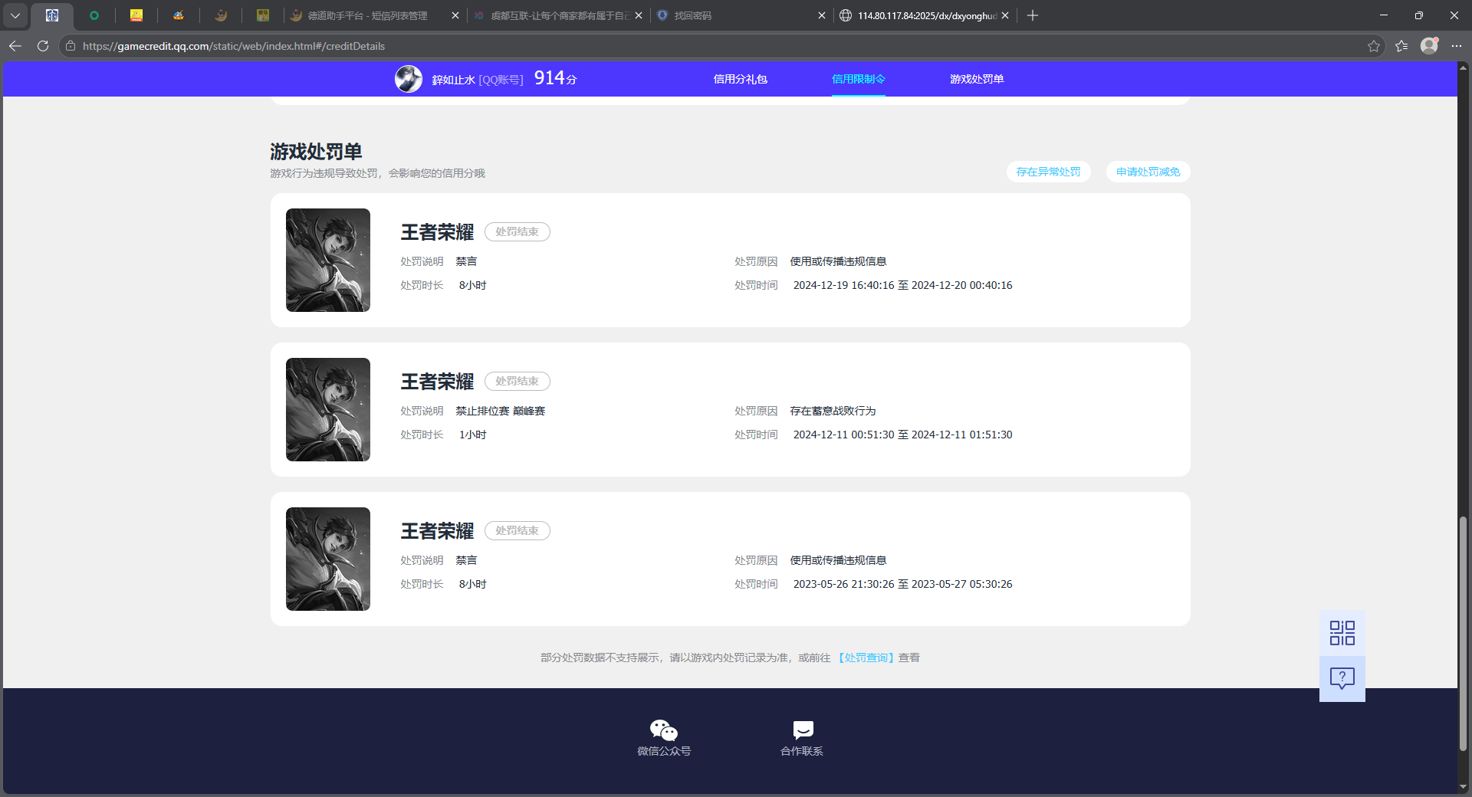Image resolution: width=1472 pixels, height=797 pixels.
Task: Open the browser three-dot settings menu
Action: point(1458,46)
